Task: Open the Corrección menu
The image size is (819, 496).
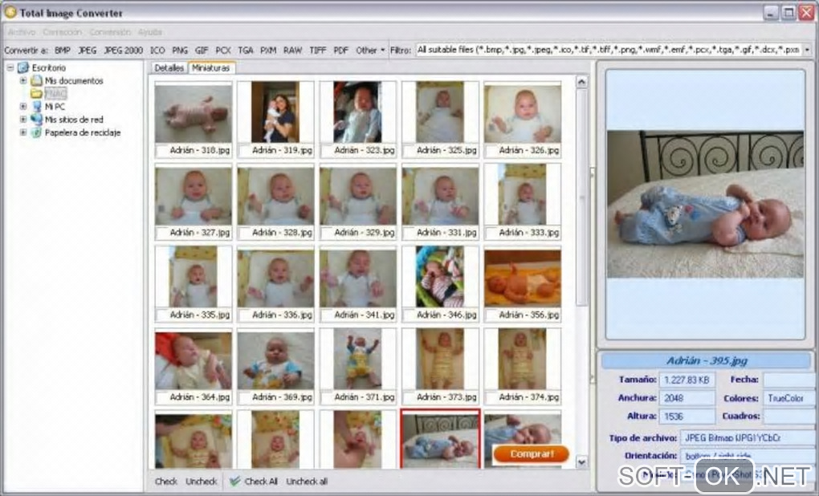Action: point(62,32)
